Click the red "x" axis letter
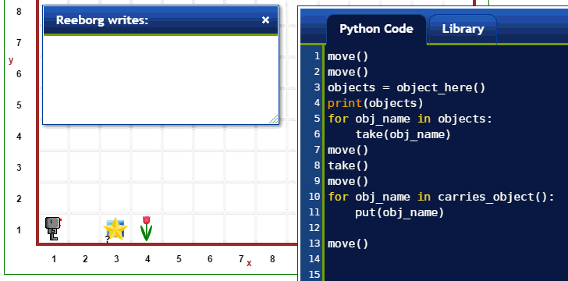This screenshot has width=568, height=281. [x=249, y=264]
